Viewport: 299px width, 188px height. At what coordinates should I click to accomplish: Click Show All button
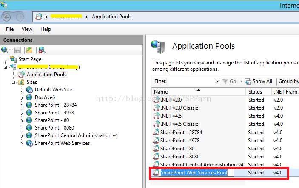pos(259,81)
